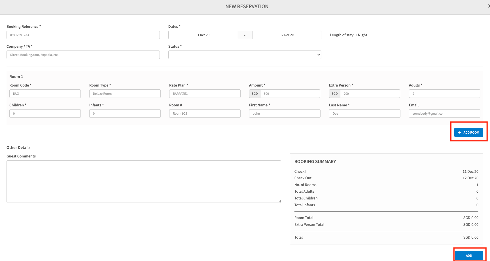490x261 pixels.
Task: Click the Email input field
Action: coord(444,113)
